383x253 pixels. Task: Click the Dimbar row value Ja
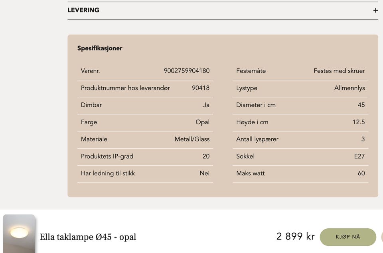206,105
